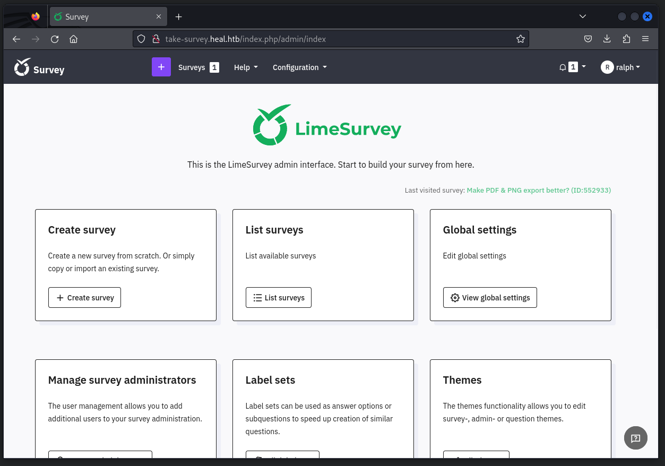Screen dimensions: 665x466
Task: Open the Surveys menu item
Action: click(x=192, y=67)
